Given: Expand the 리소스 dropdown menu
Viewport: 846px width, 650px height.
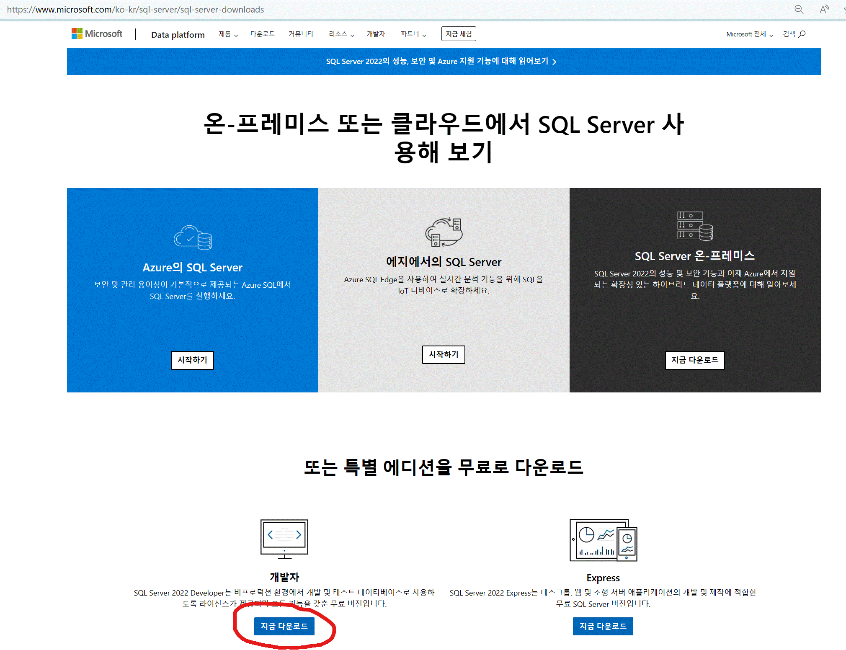Looking at the screenshot, I should 341,34.
